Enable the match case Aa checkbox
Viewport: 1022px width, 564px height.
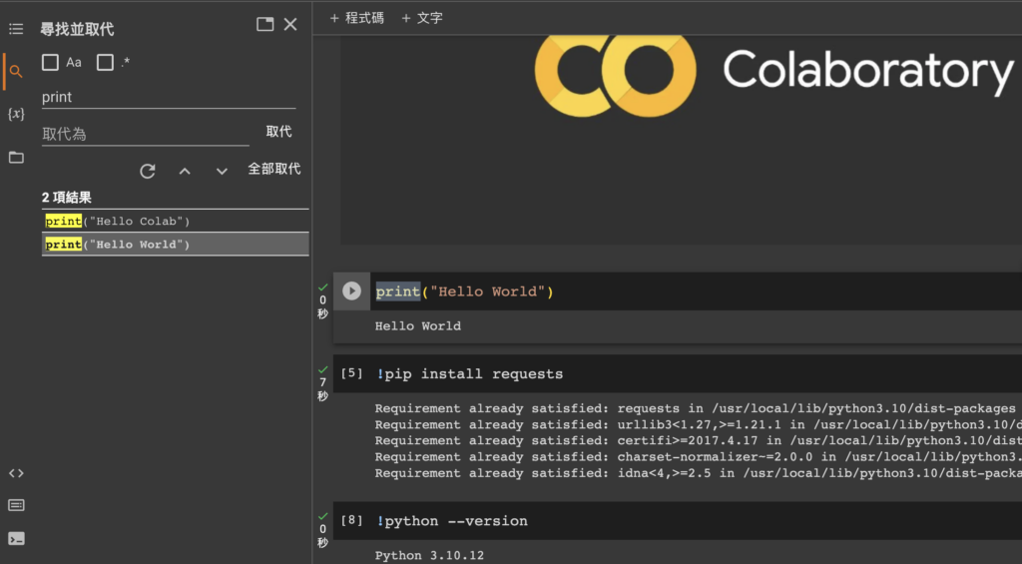click(50, 63)
